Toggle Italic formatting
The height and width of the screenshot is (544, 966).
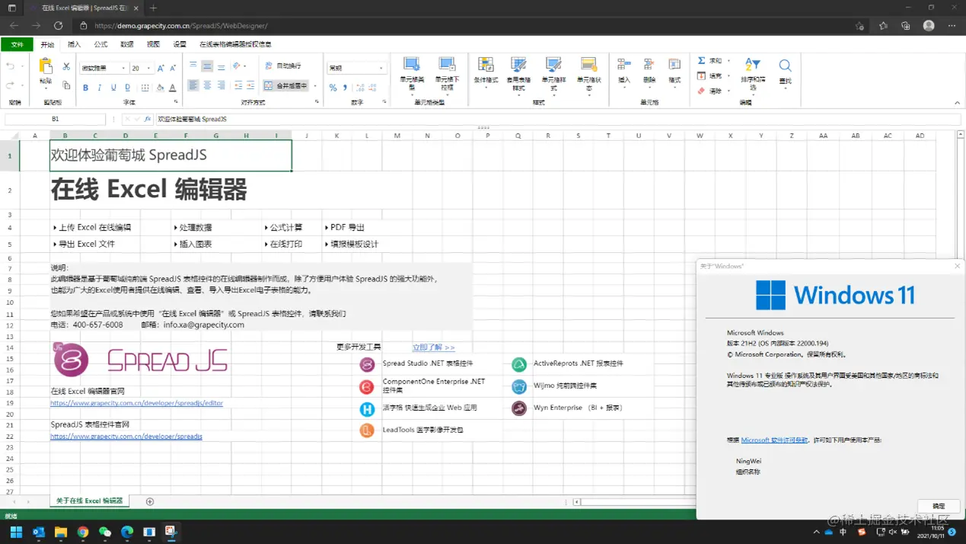tap(99, 88)
